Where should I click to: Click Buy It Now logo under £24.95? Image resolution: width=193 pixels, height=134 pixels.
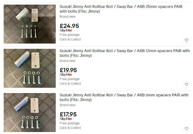pyautogui.click(x=66, y=31)
